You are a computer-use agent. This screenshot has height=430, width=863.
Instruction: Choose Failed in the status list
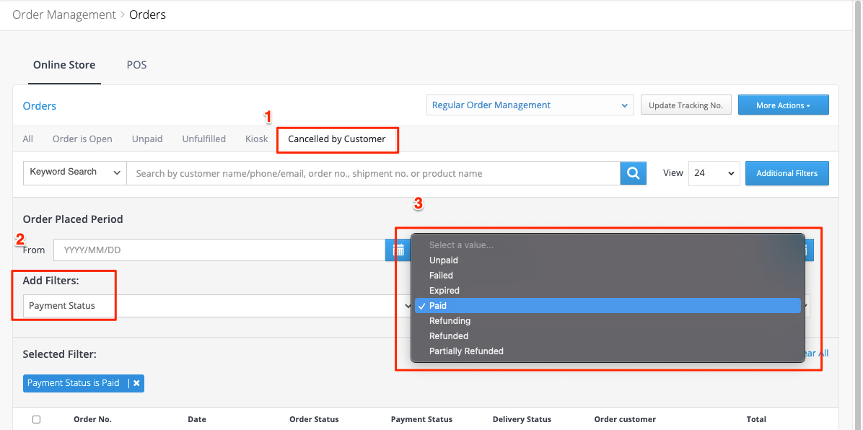pyautogui.click(x=608, y=276)
